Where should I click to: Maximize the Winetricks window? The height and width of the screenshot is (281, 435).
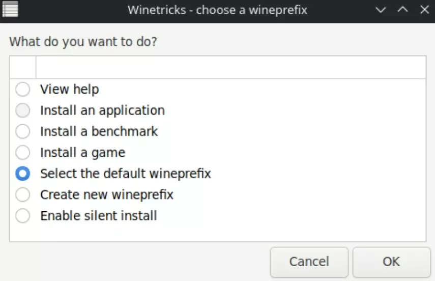pos(402,10)
